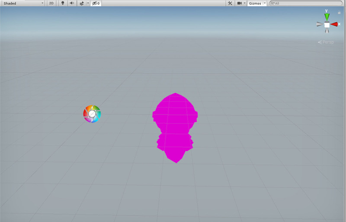Toggle scene lighting bulb icon
Image resolution: width=346 pixels, height=222 pixels.
point(63,3)
